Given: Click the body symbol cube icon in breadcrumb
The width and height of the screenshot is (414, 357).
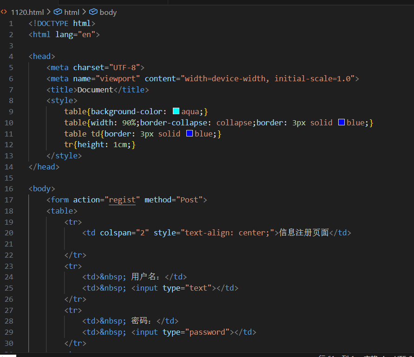Looking at the screenshot, I should (x=93, y=12).
